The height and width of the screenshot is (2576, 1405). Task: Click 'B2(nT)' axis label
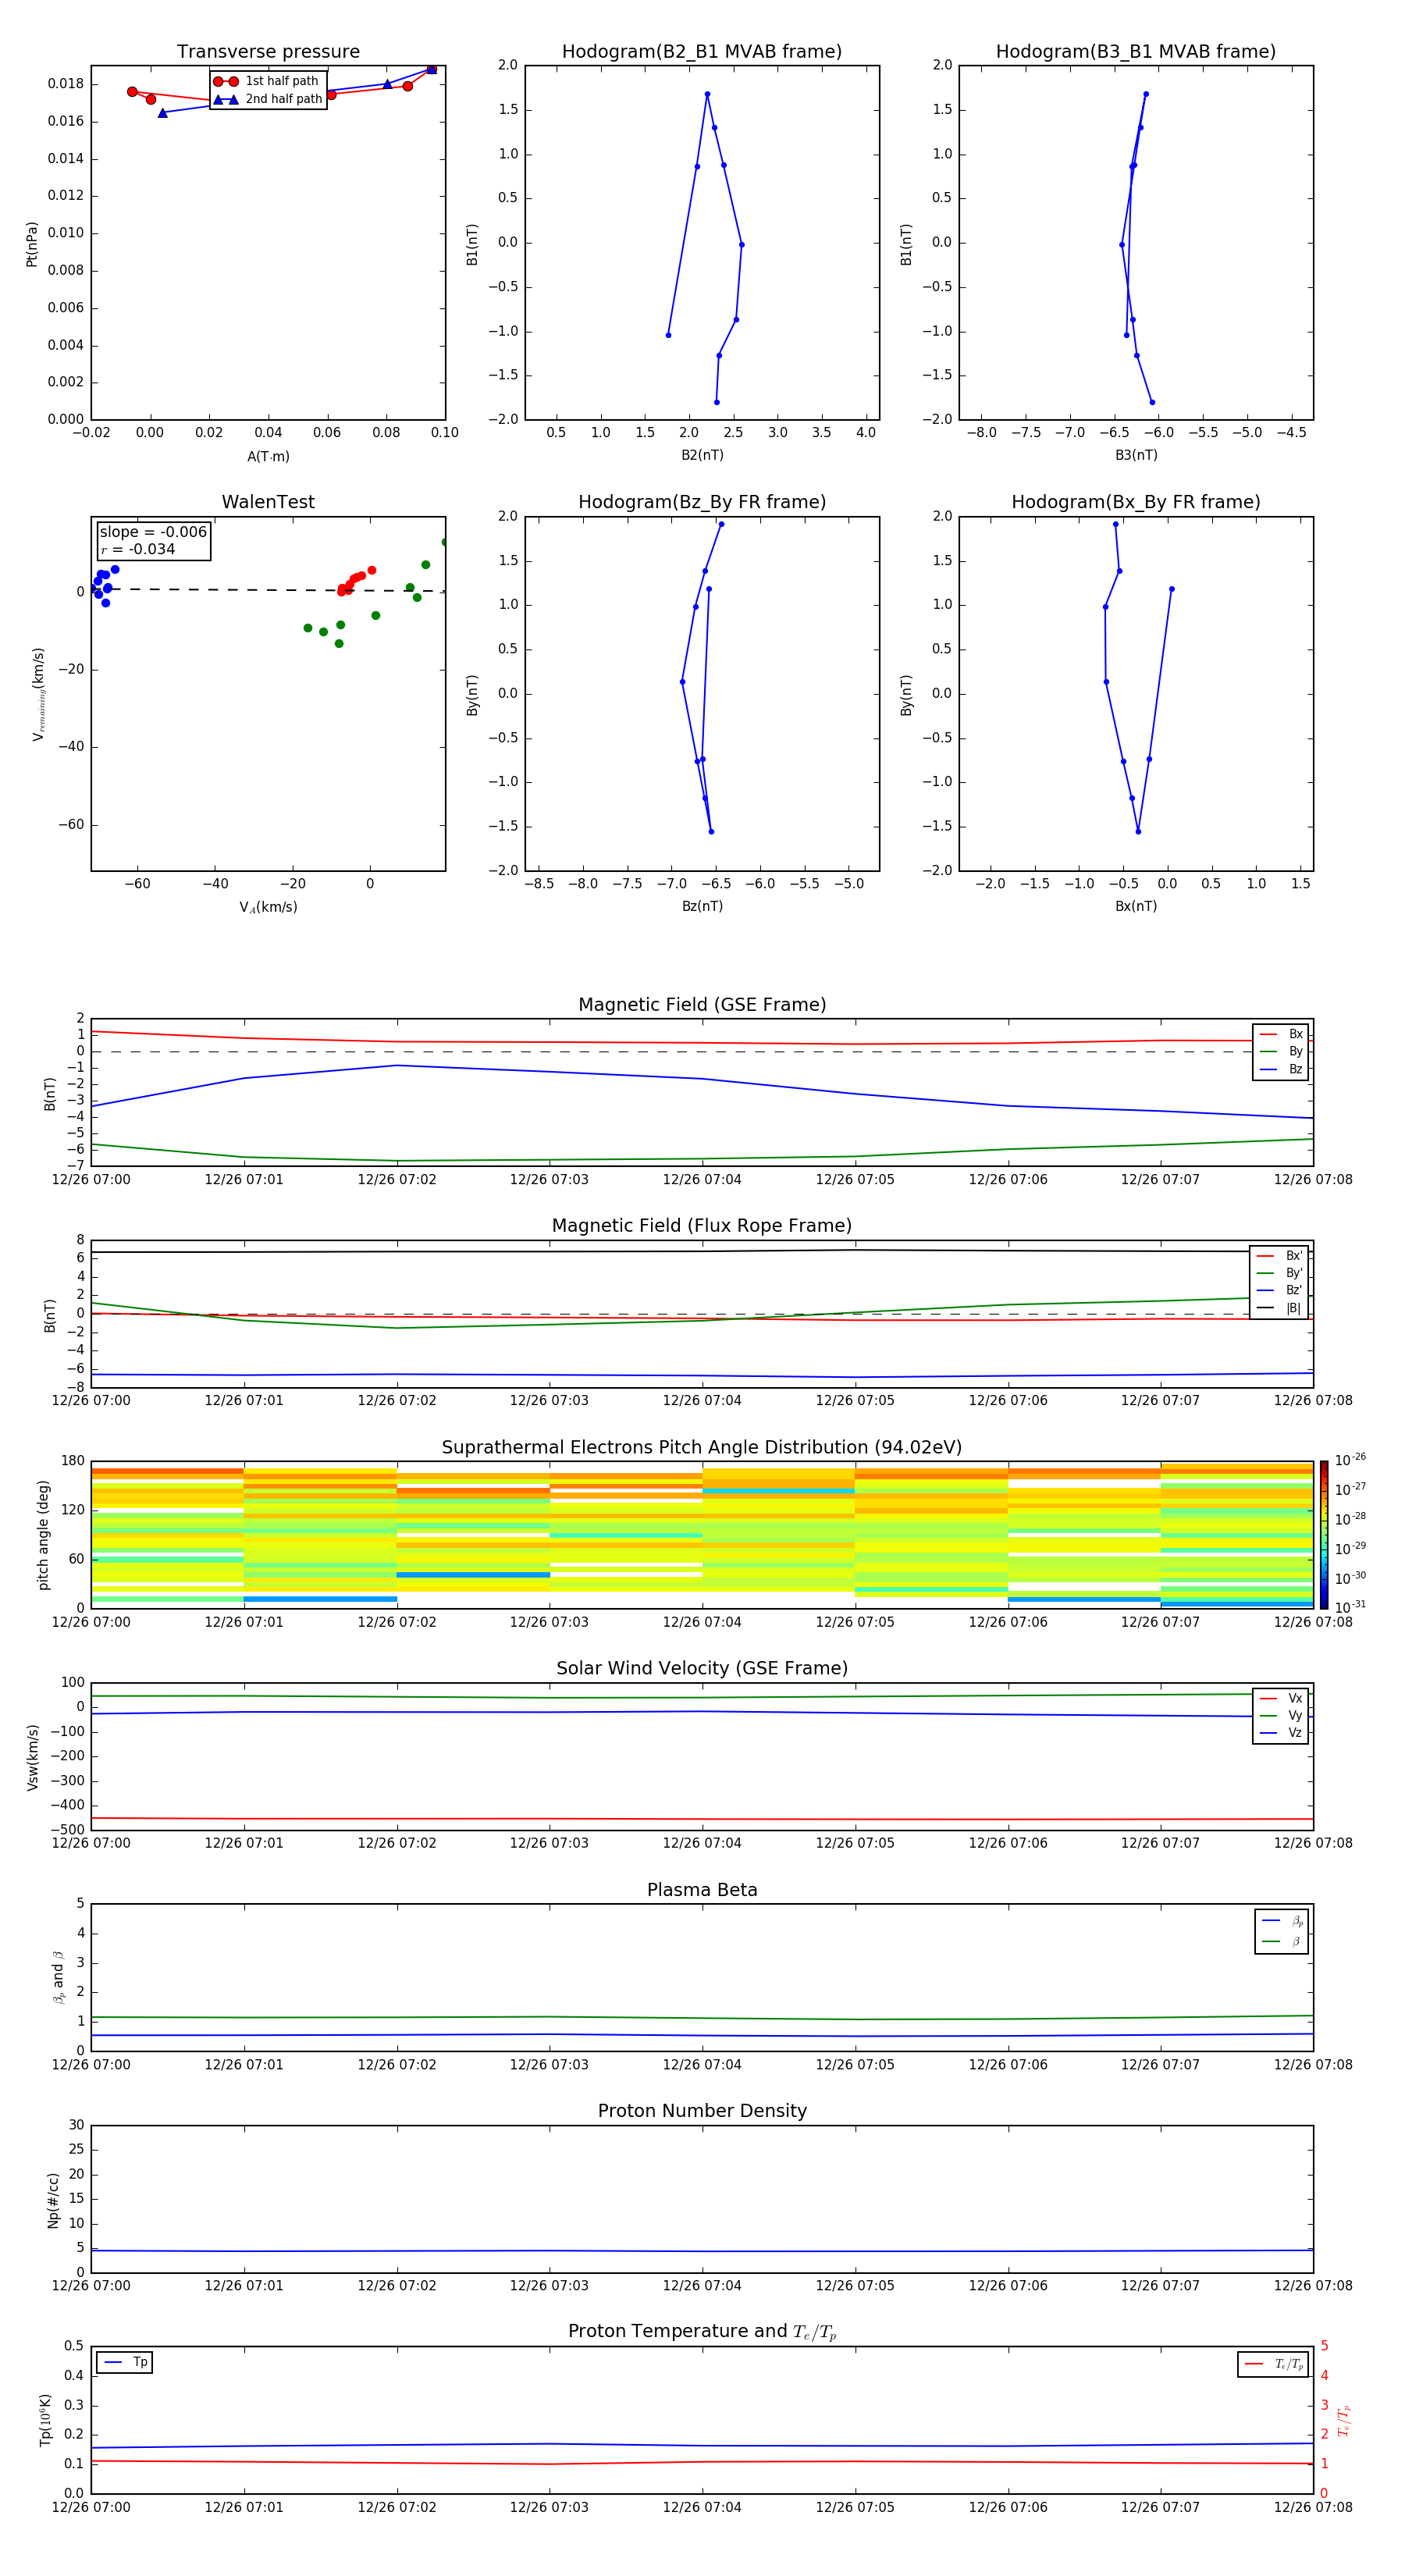[702, 455]
